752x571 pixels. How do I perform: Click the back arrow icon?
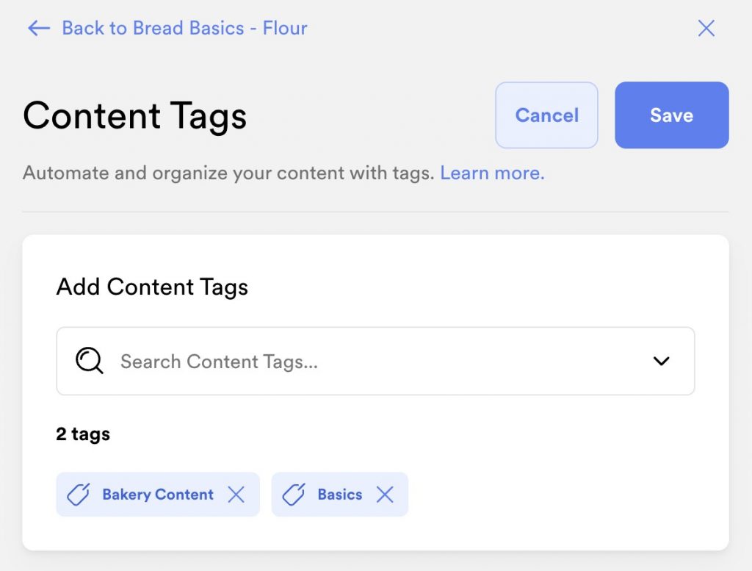click(x=38, y=29)
